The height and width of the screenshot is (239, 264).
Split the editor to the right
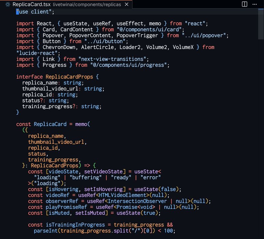(245, 4)
